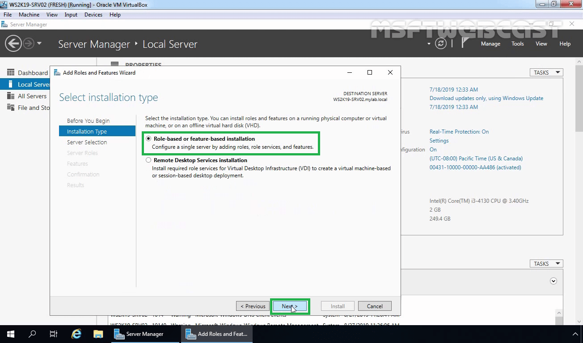
Task: Click the Server Manager vertical scrollbar
Action: pos(579,98)
